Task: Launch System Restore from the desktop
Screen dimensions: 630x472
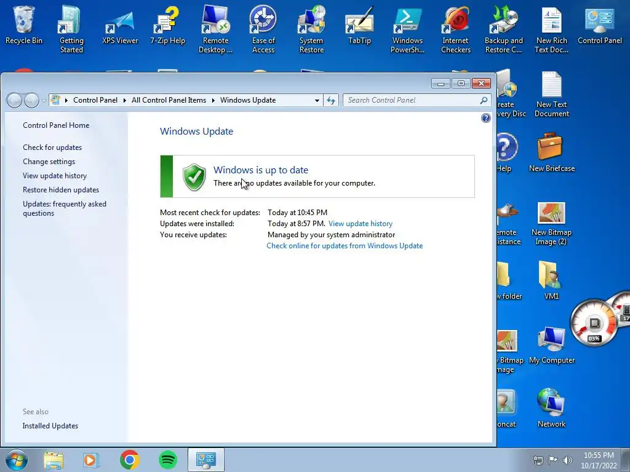Action: click(x=311, y=29)
